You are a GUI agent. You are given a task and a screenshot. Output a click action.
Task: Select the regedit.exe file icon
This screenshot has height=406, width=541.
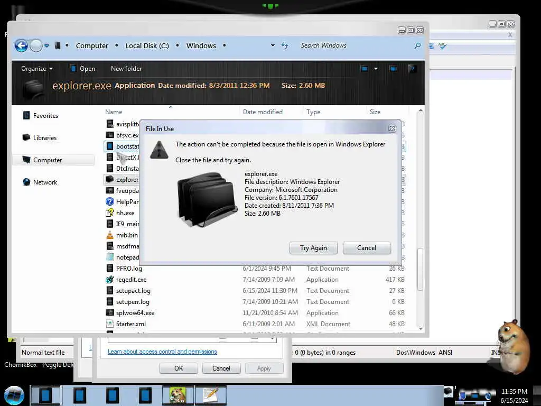(x=110, y=280)
